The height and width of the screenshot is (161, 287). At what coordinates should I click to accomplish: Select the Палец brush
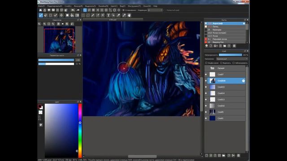point(225,27)
